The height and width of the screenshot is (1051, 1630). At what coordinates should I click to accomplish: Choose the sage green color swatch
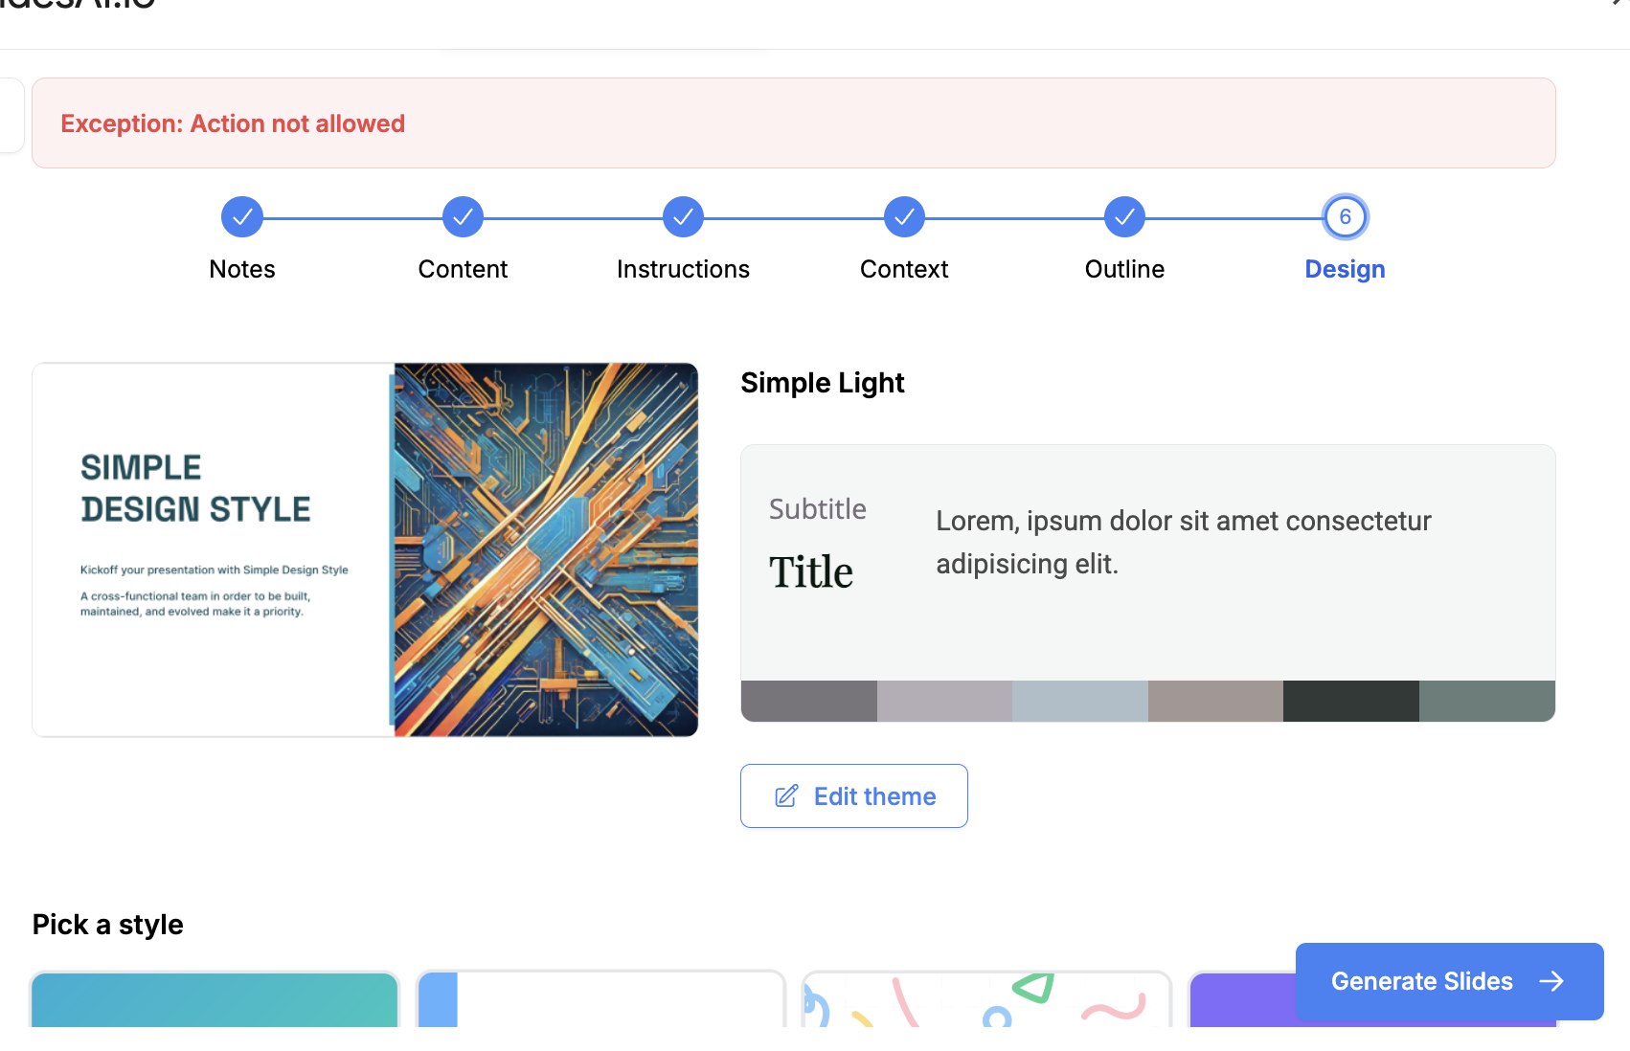(1486, 702)
